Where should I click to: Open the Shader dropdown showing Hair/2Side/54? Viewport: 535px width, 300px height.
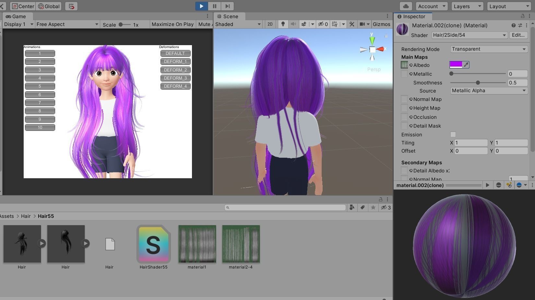(469, 35)
